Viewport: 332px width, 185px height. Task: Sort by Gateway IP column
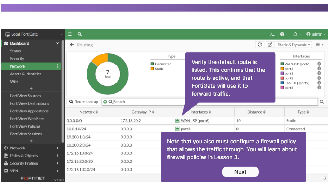coord(143,112)
